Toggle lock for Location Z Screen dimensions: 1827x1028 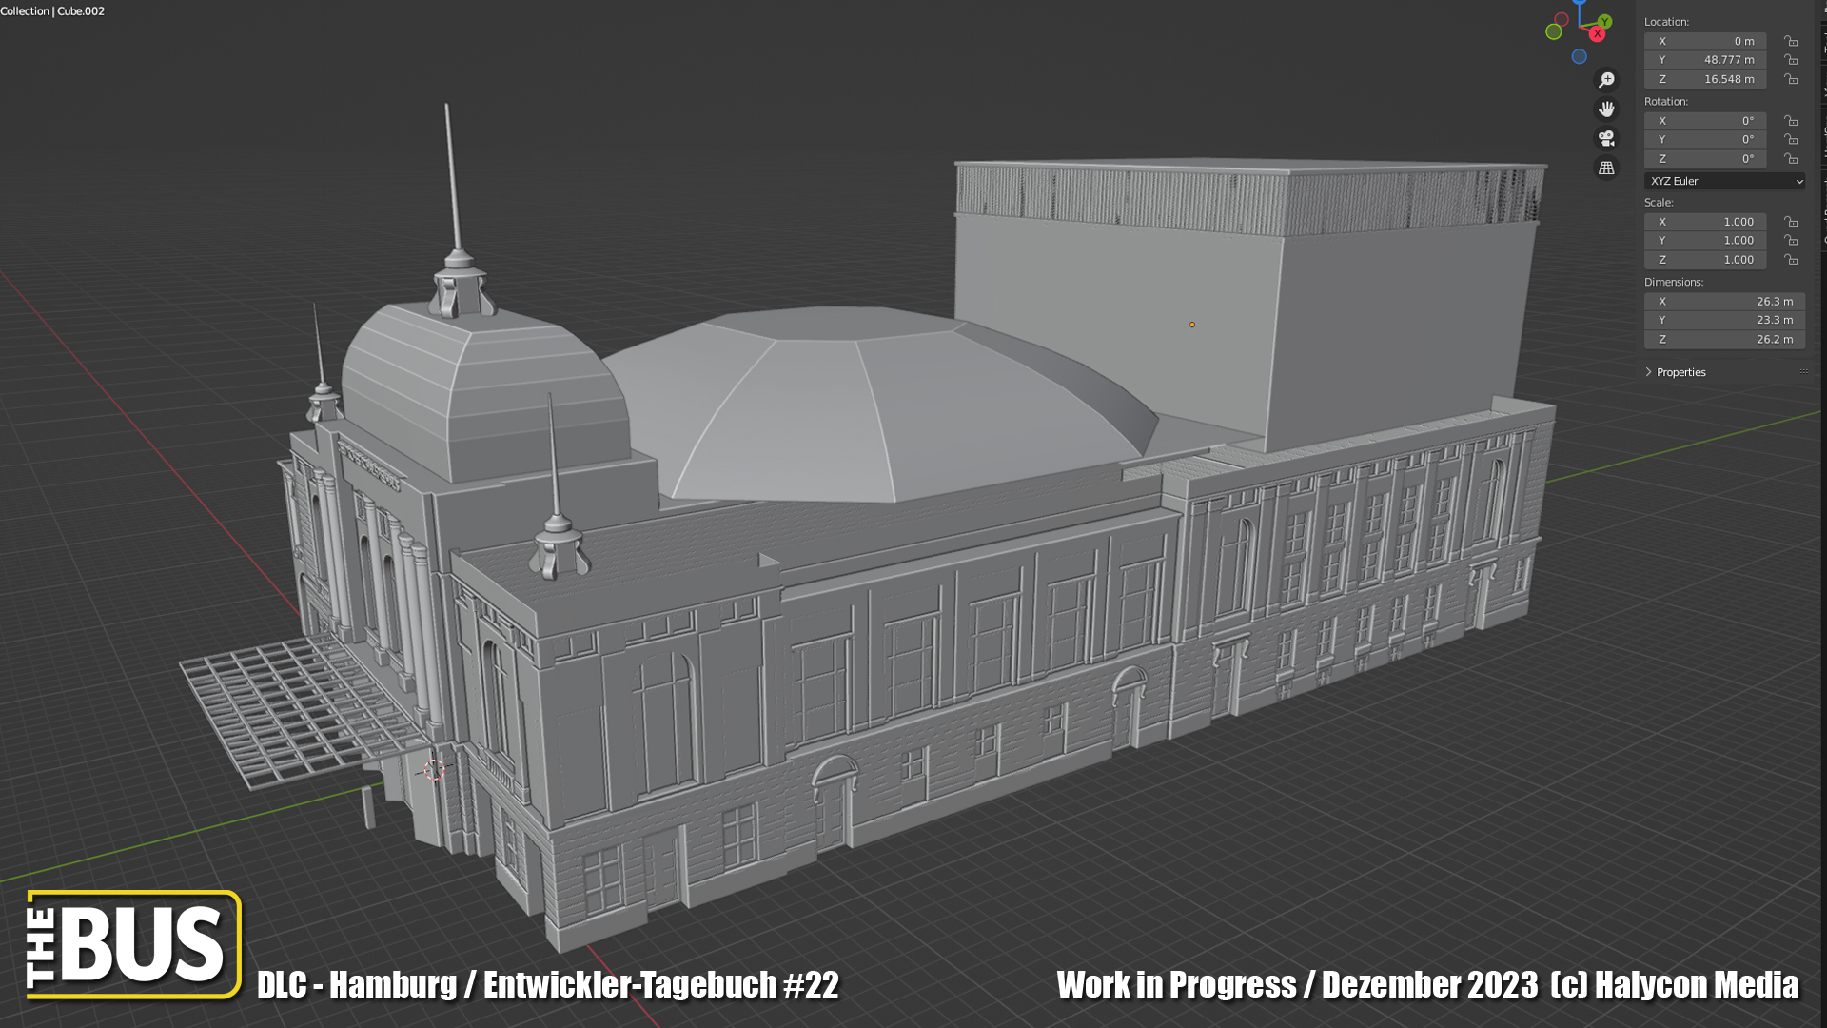coord(1791,79)
